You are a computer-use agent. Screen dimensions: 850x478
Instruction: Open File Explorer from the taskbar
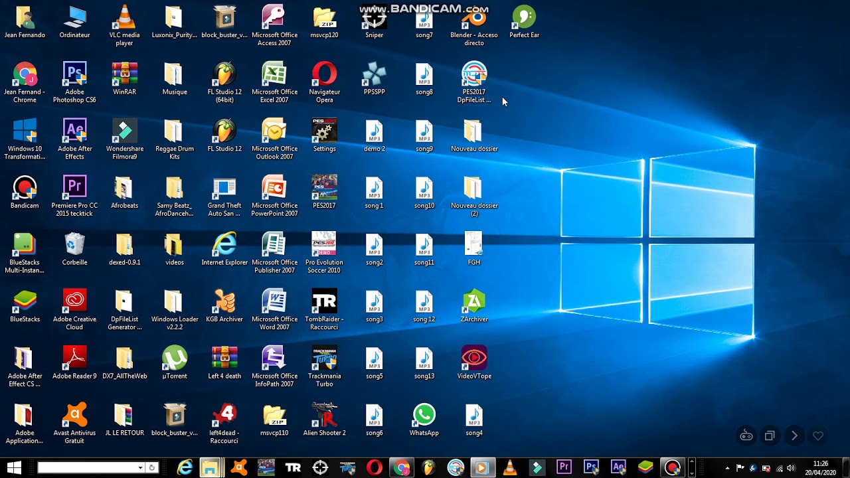click(x=211, y=467)
